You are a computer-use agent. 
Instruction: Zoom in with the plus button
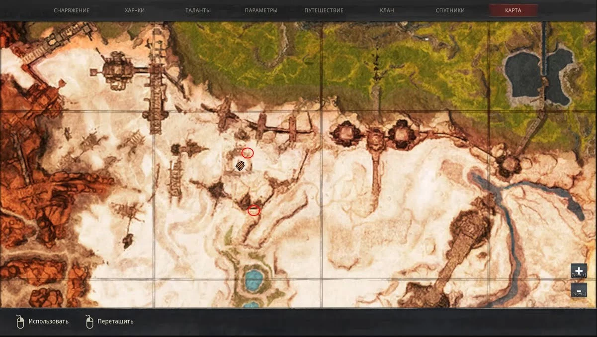click(579, 271)
